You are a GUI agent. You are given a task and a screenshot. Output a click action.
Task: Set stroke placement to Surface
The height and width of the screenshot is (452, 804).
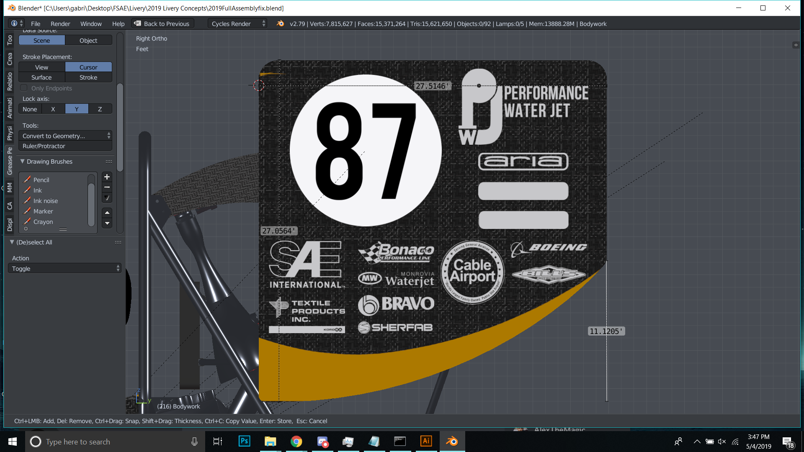click(42, 77)
